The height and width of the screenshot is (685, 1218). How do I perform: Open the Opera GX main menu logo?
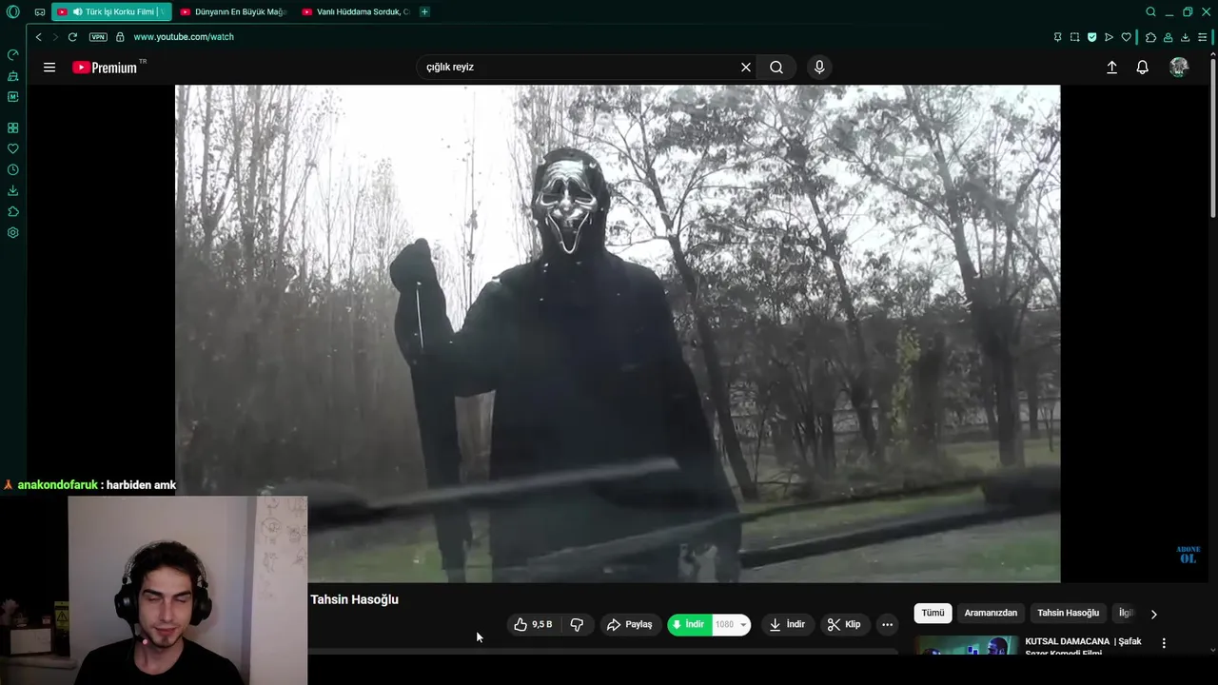coord(12,11)
